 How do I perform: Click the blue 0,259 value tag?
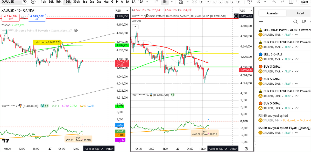pos(120,125)
